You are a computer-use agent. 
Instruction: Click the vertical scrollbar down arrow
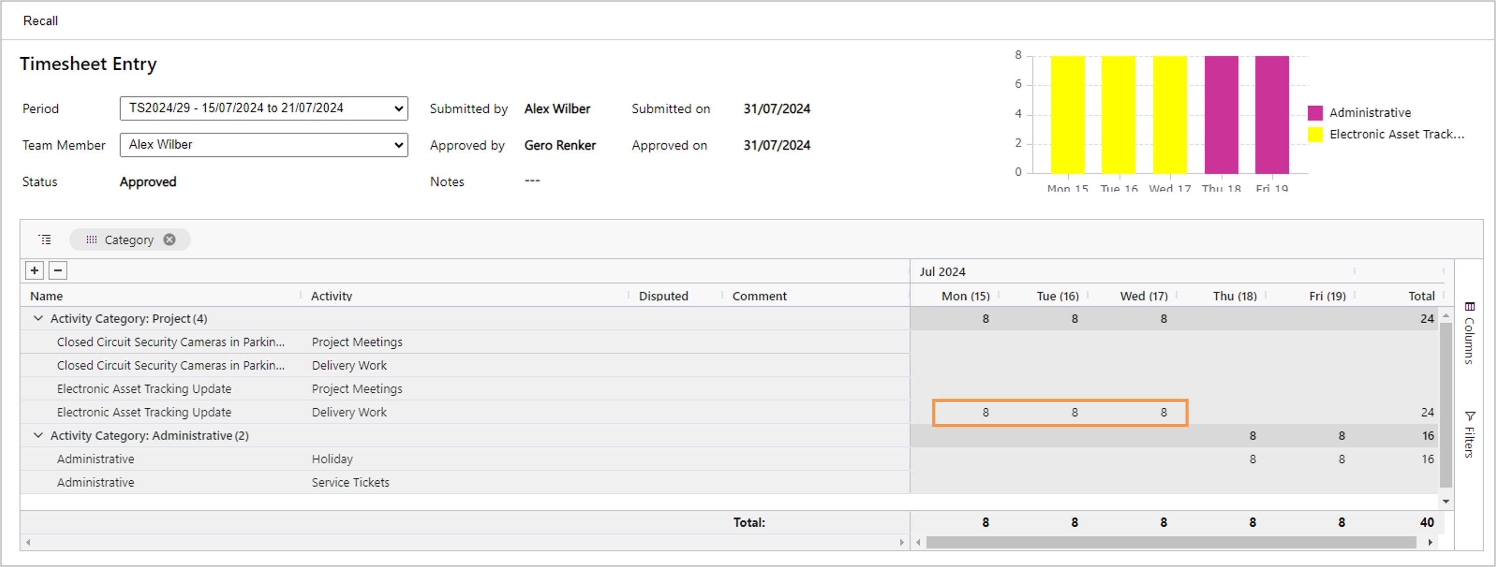(1446, 501)
